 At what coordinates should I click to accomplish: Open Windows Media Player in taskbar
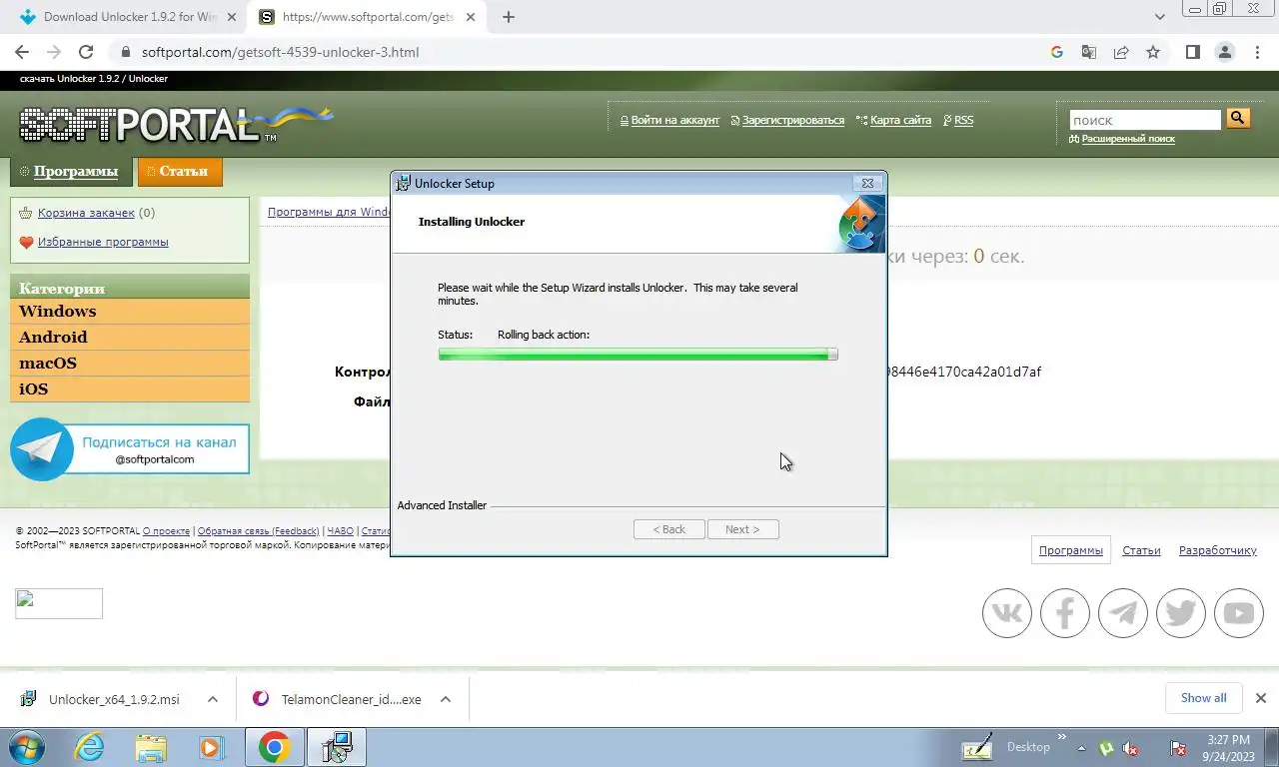coord(211,747)
